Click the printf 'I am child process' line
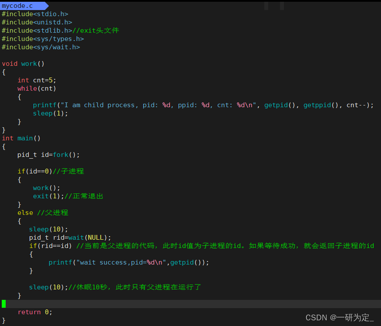381x326 pixels. click(203, 105)
